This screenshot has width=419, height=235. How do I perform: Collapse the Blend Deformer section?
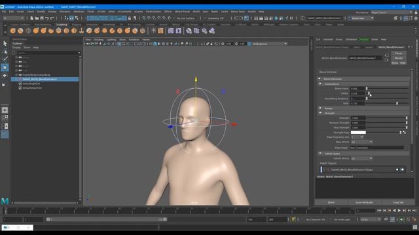319,79
